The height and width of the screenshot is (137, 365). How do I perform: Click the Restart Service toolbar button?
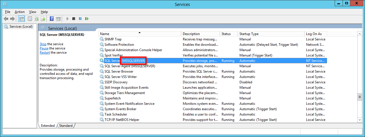[x=87, y=19]
